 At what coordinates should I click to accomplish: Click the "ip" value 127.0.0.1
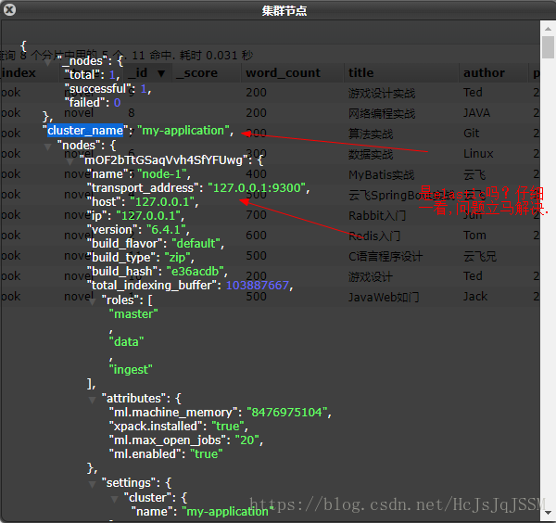(x=148, y=216)
